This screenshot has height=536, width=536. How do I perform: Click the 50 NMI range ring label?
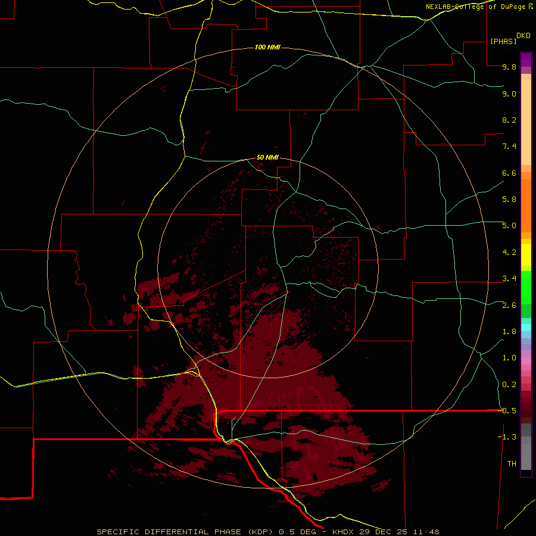pyautogui.click(x=267, y=158)
